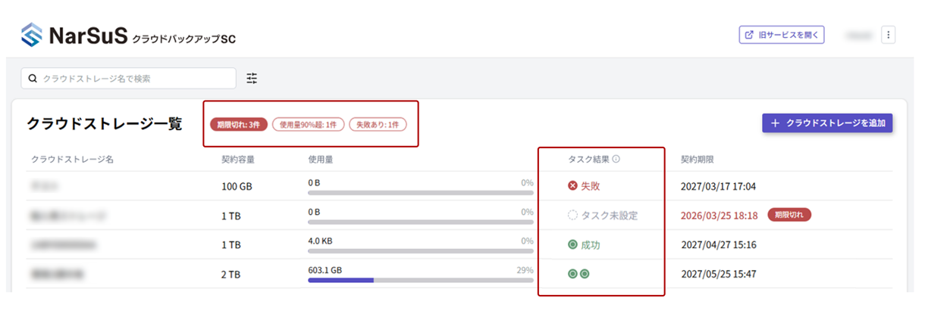Click usage bar in the 100 GB row
This screenshot has width=925, height=323.
click(x=421, y=193)
